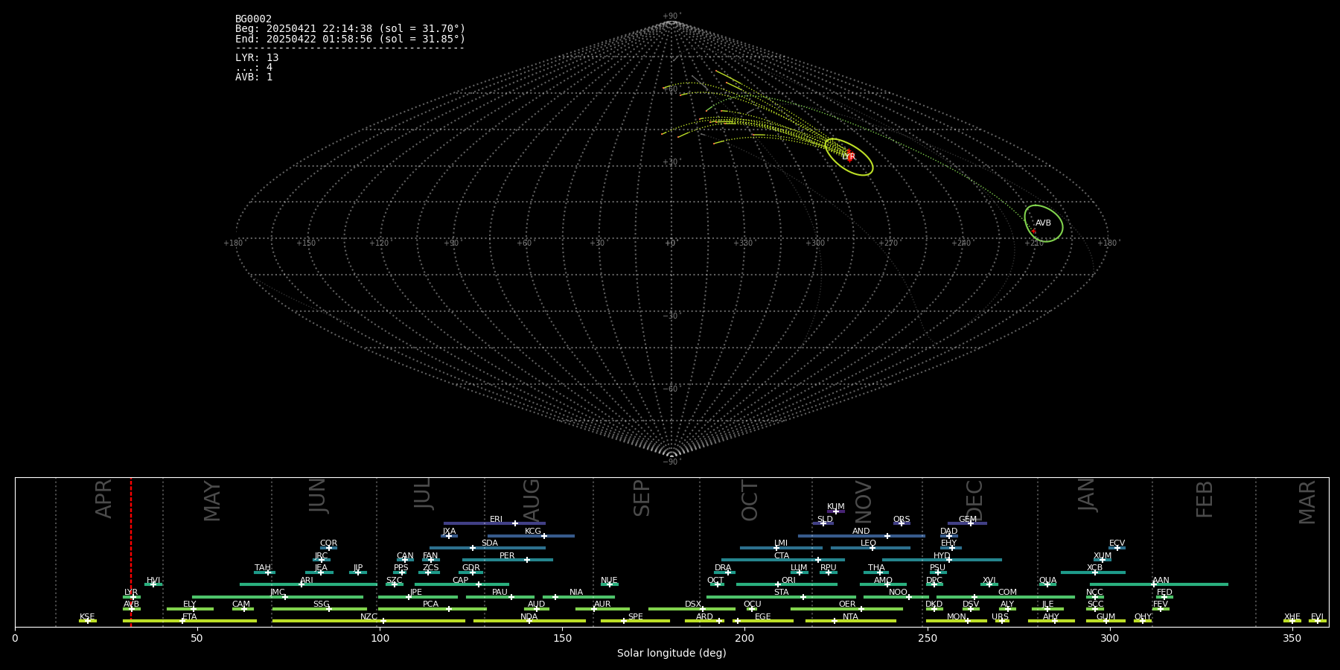
Task: Click the NTA shower label
Action: [850, 617]
